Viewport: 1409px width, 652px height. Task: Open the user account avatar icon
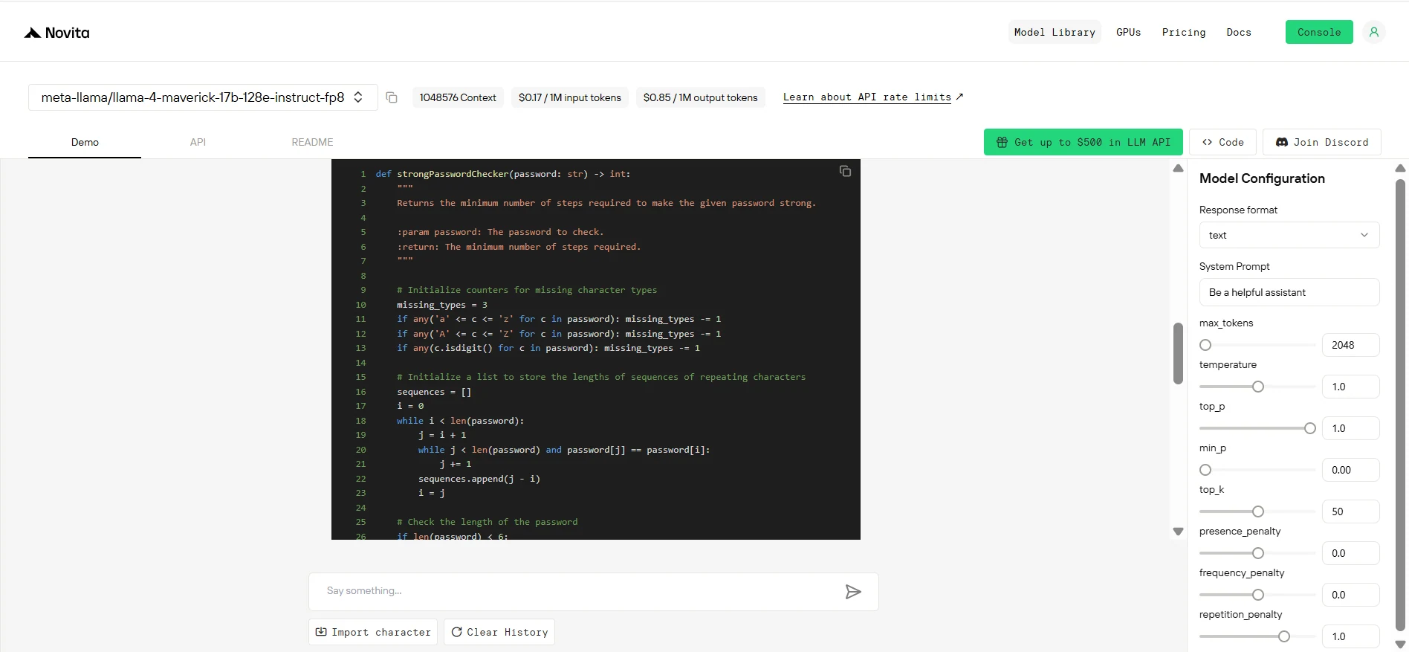click(x=1374, y=32)
